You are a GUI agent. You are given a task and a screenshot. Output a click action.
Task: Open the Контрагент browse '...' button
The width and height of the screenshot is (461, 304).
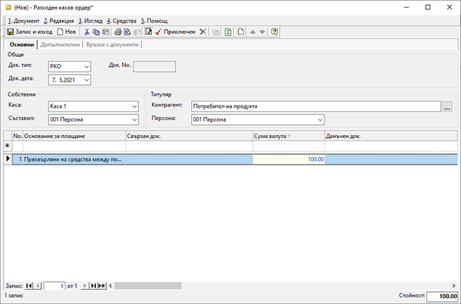click(448, 107)
